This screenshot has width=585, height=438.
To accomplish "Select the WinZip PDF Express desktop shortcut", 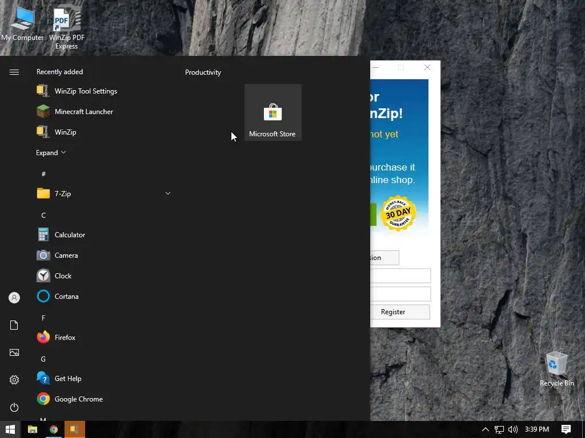I will click(67, 27).
